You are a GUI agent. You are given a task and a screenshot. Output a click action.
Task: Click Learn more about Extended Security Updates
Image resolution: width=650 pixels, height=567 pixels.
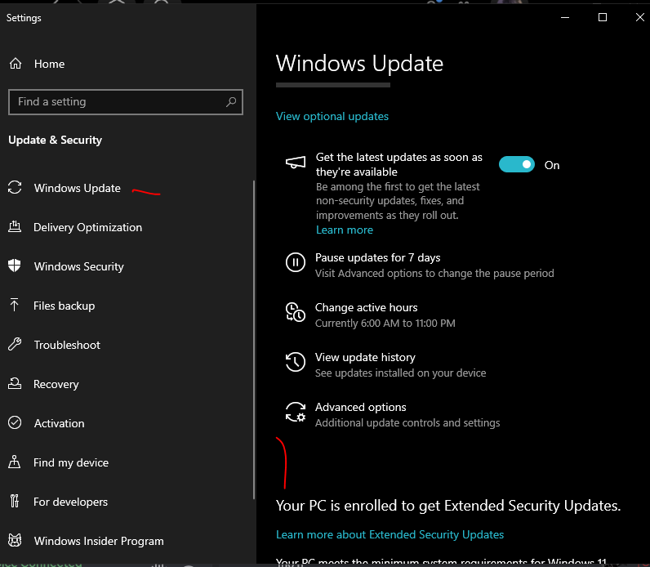coord(390,534)
